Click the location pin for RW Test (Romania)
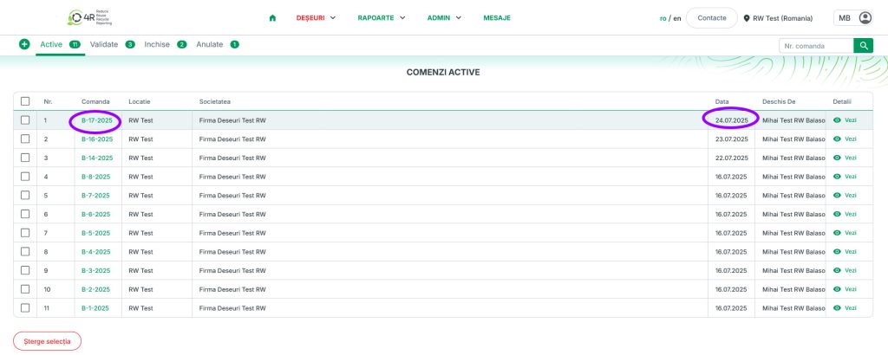Image resolution: width=888 pixels, height=355 pixels. tap(747, 18)
